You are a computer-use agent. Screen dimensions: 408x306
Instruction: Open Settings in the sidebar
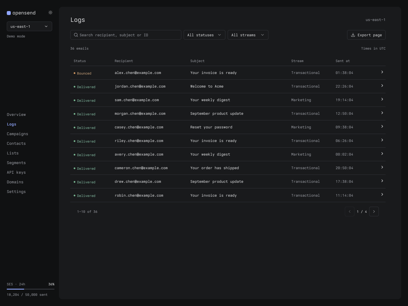16,192
